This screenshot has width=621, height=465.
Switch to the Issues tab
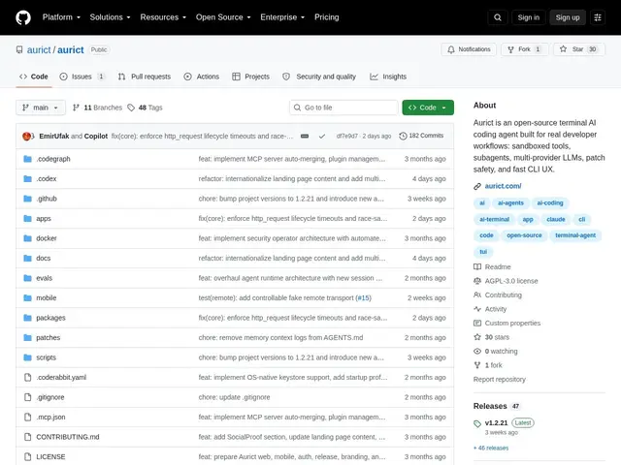tap(82, 77)
